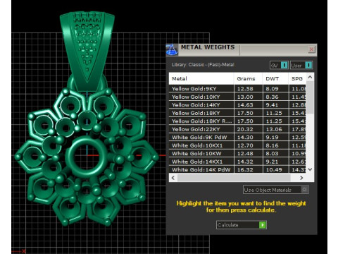Viewport: 338px width, 254px height.
Task: Select the Yellow Gold:18KY row
Action: click(237, 113)
